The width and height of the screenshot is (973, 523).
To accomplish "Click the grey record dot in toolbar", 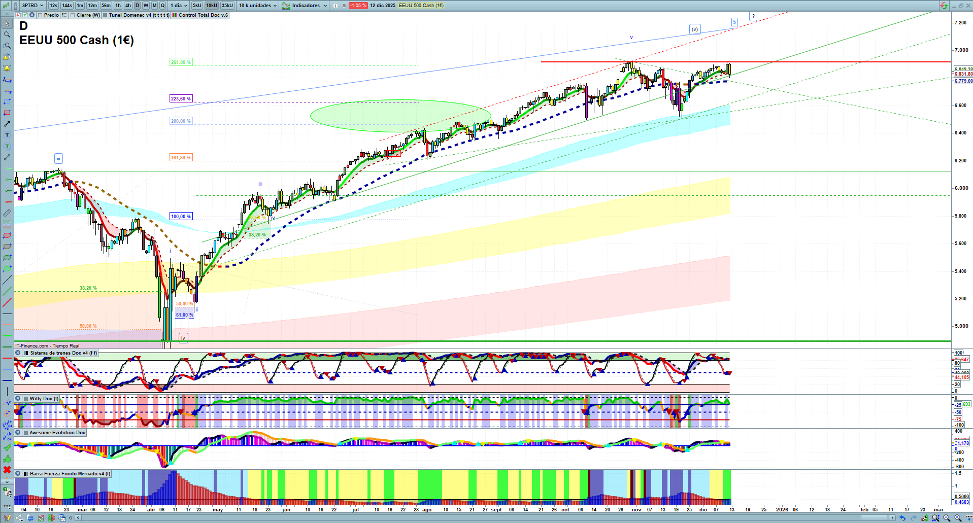I will tap(344, 6).
